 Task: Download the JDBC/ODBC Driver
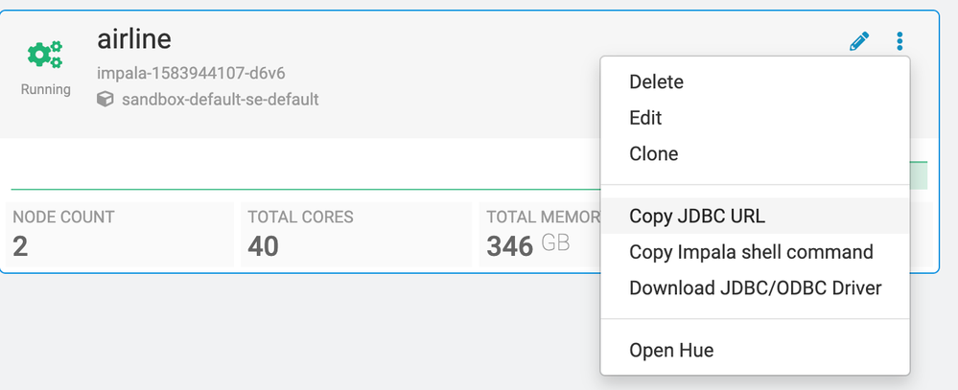click(x=755, y=287)
